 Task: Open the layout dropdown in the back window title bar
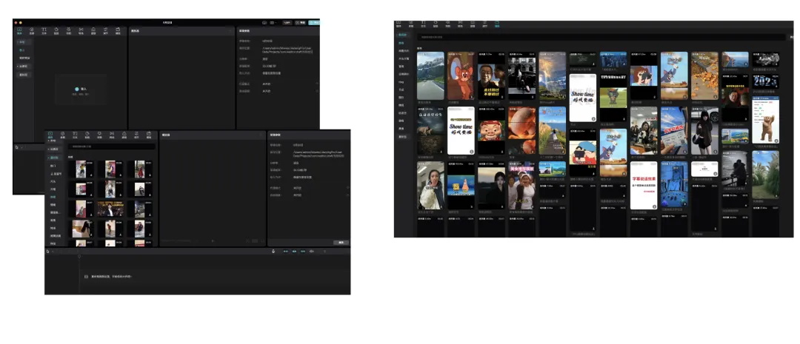point(273,22)
